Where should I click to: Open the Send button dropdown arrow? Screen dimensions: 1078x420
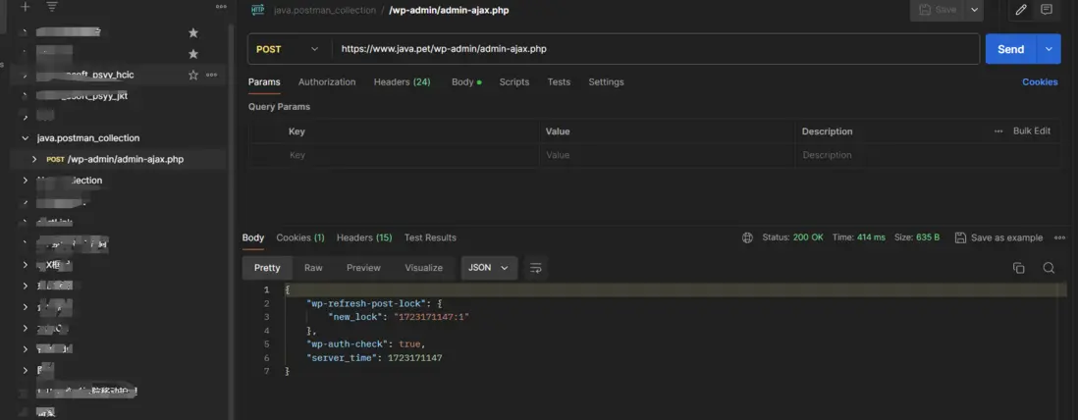pyautogui.click(x=1051, y=49)
